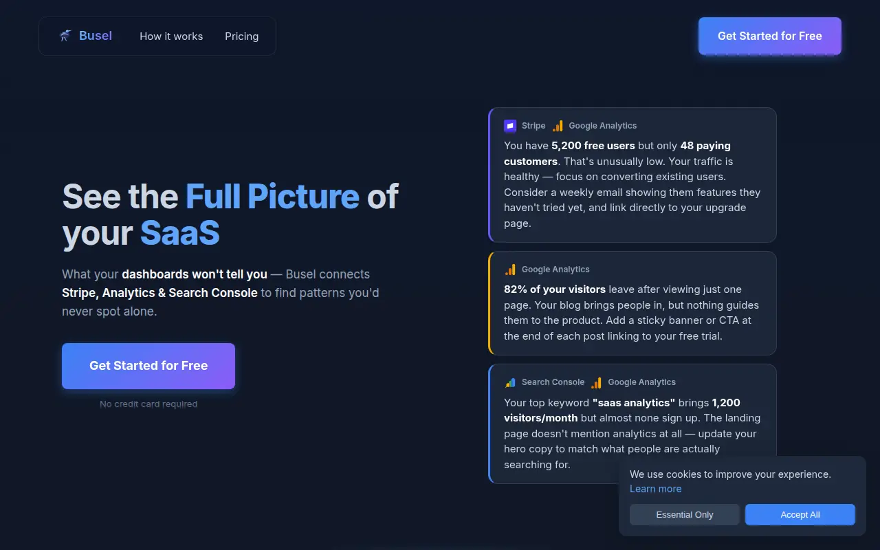Click hero Get Started for Free button
The width and height of the screenshot is (880, 550).
tap(148, 366)
